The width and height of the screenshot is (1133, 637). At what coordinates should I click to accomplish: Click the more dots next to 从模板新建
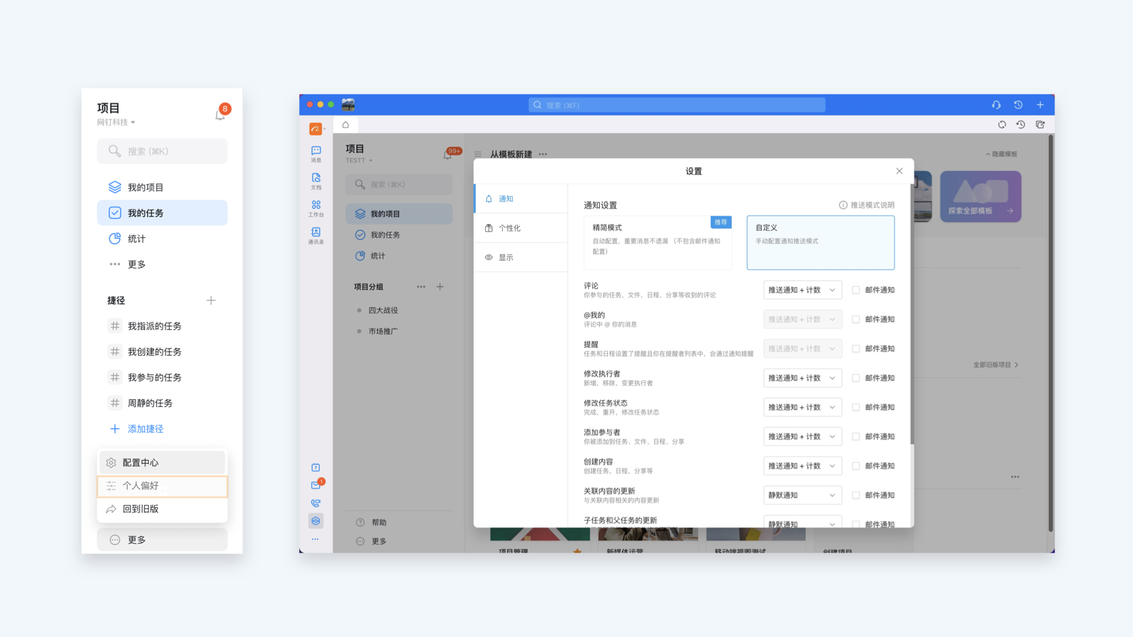point(543,154)
